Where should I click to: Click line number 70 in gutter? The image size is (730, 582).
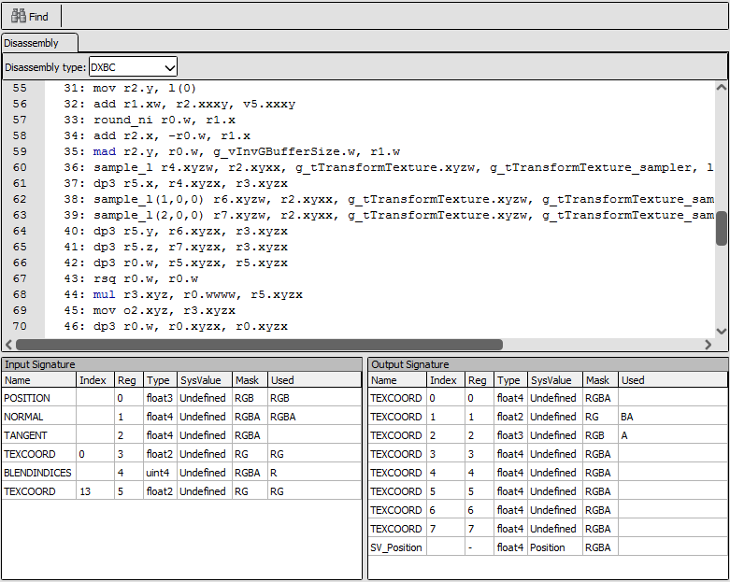tap(20, 326)
